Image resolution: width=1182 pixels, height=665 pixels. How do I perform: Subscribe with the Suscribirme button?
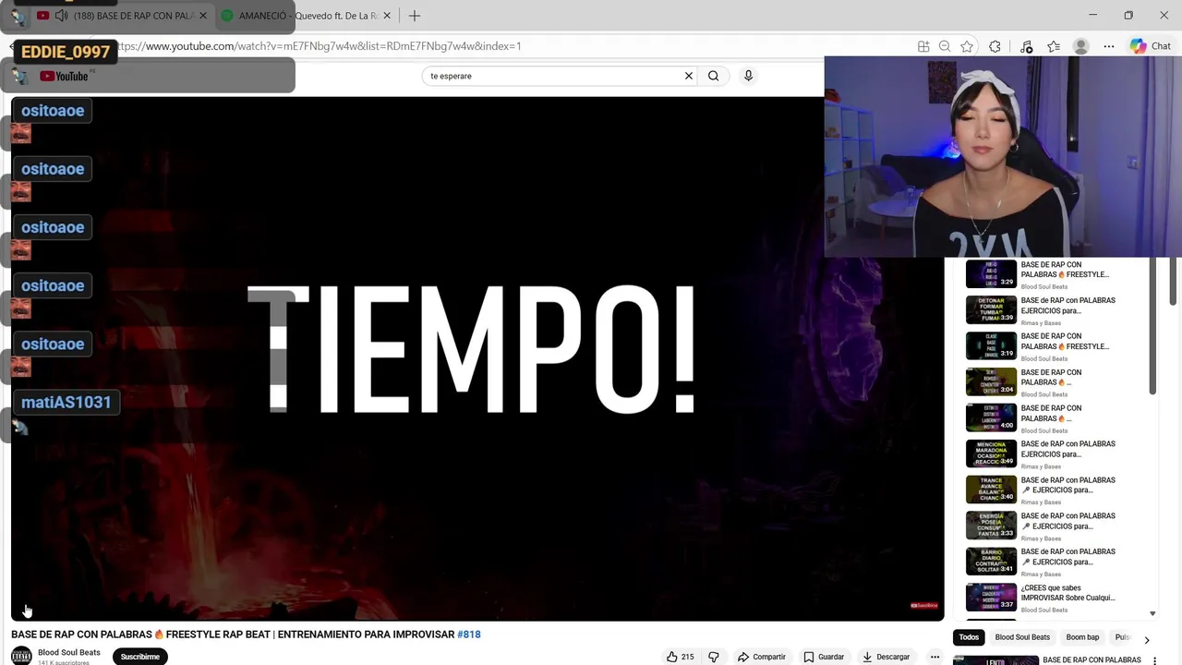click(x=140, y=657)
